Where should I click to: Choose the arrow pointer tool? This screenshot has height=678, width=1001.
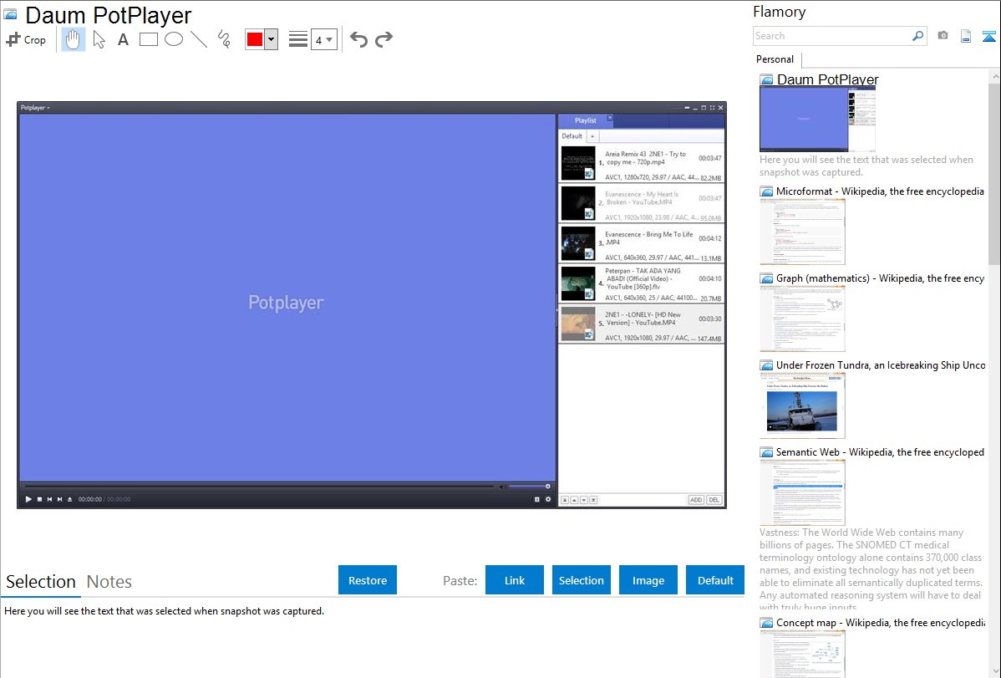tap(99, 39)
